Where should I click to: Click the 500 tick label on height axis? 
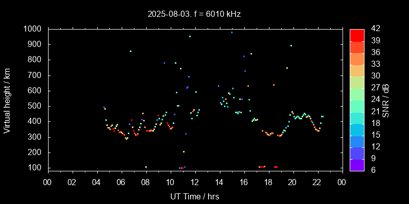[36, 106]
